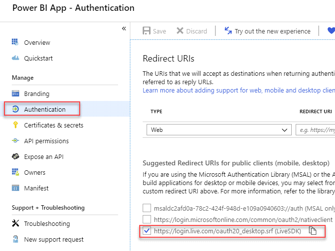The height and width of the screenshot is (251, 335).
Task: Click the Quickstart cloud icon
Action: pos(15,58)
